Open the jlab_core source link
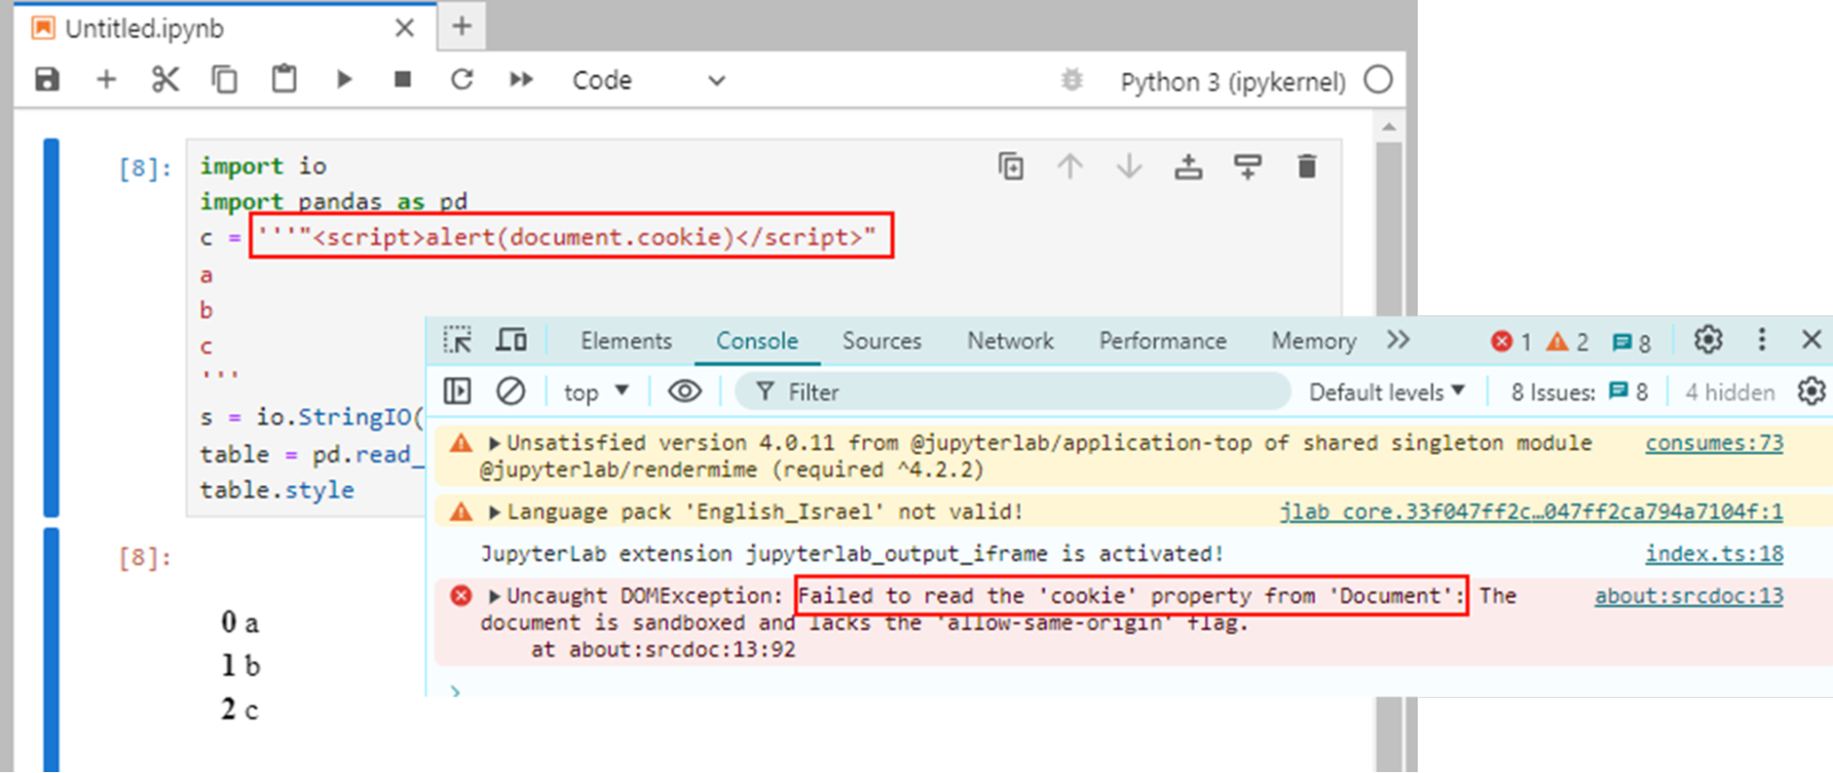The image size is (1833, 773). click(x=1531, y=512)
